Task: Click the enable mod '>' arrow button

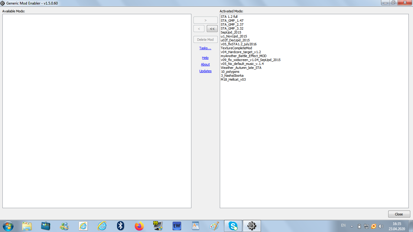Action: click(x=206, y=20)
